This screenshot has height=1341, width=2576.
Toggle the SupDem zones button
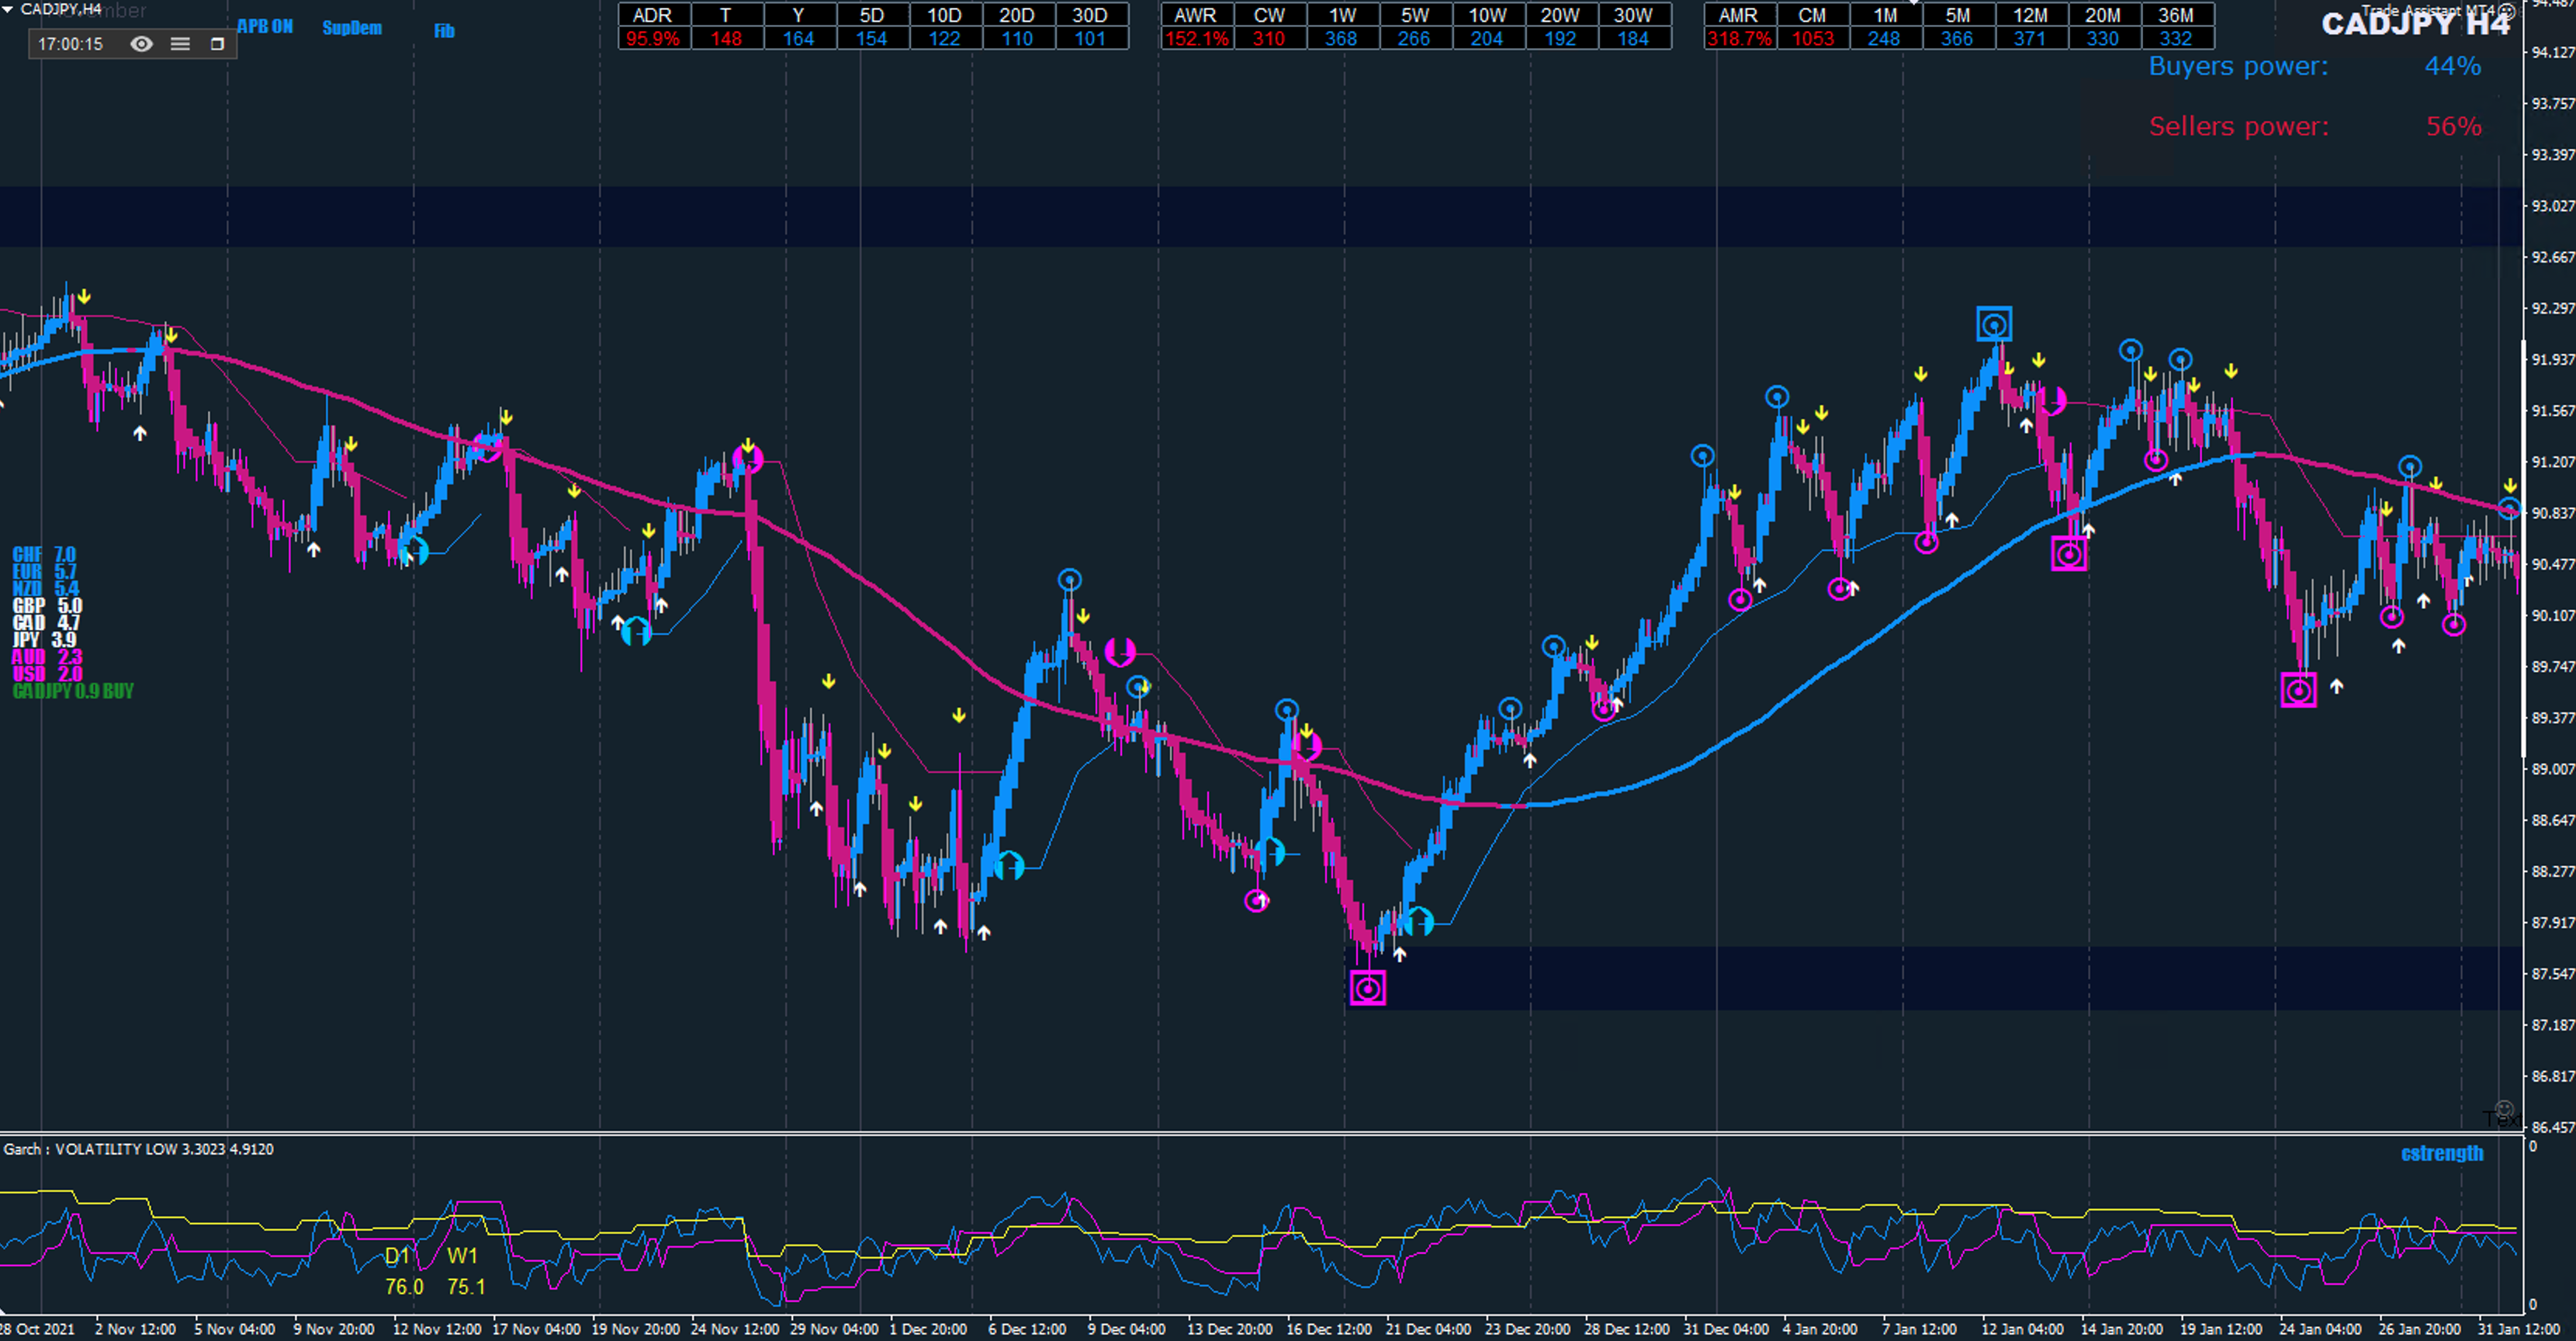pos(352,28)
